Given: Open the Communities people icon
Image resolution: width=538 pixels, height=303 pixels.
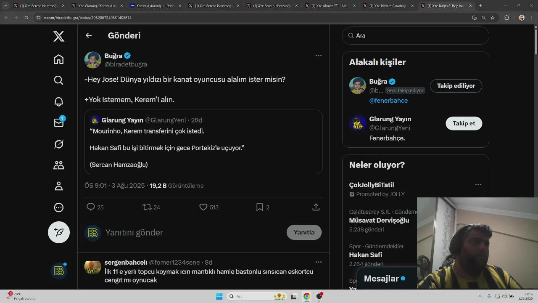Looking at the screenshot, I should pos(59,165).
